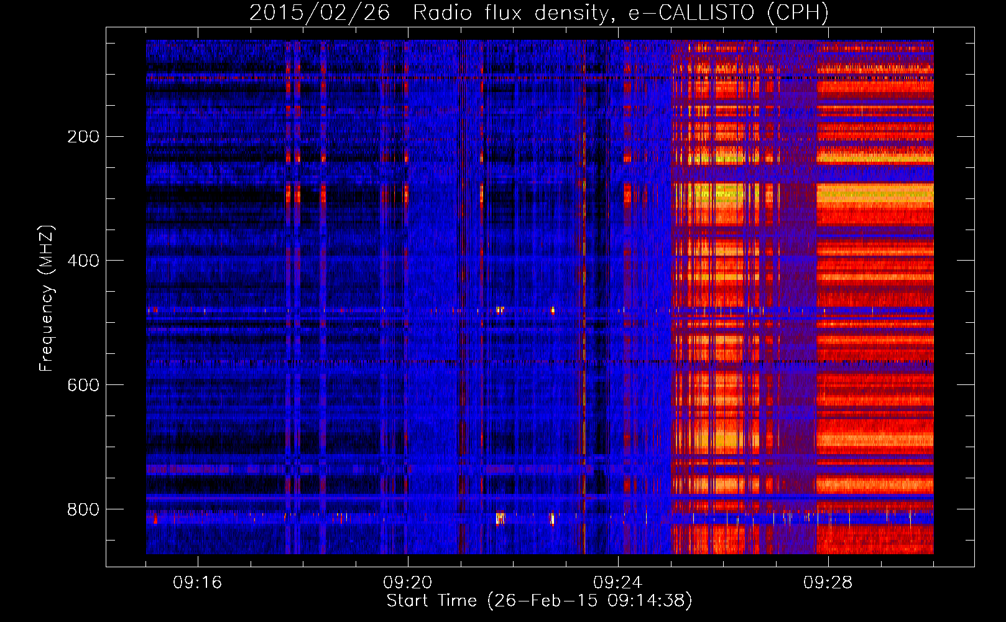Click the 600 frequency tick label
The image size is (1006, 622).
83,386
